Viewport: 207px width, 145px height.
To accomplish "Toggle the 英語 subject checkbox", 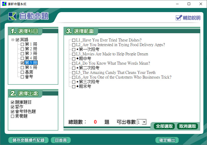I will [18, 40].
